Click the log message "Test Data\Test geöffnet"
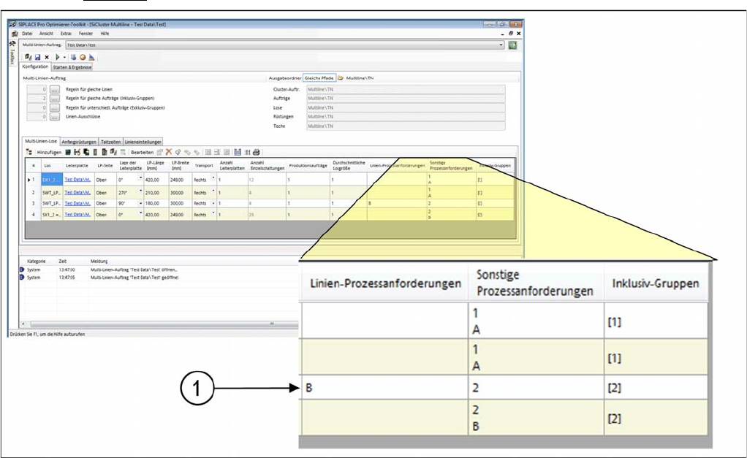 click(134, 277)
